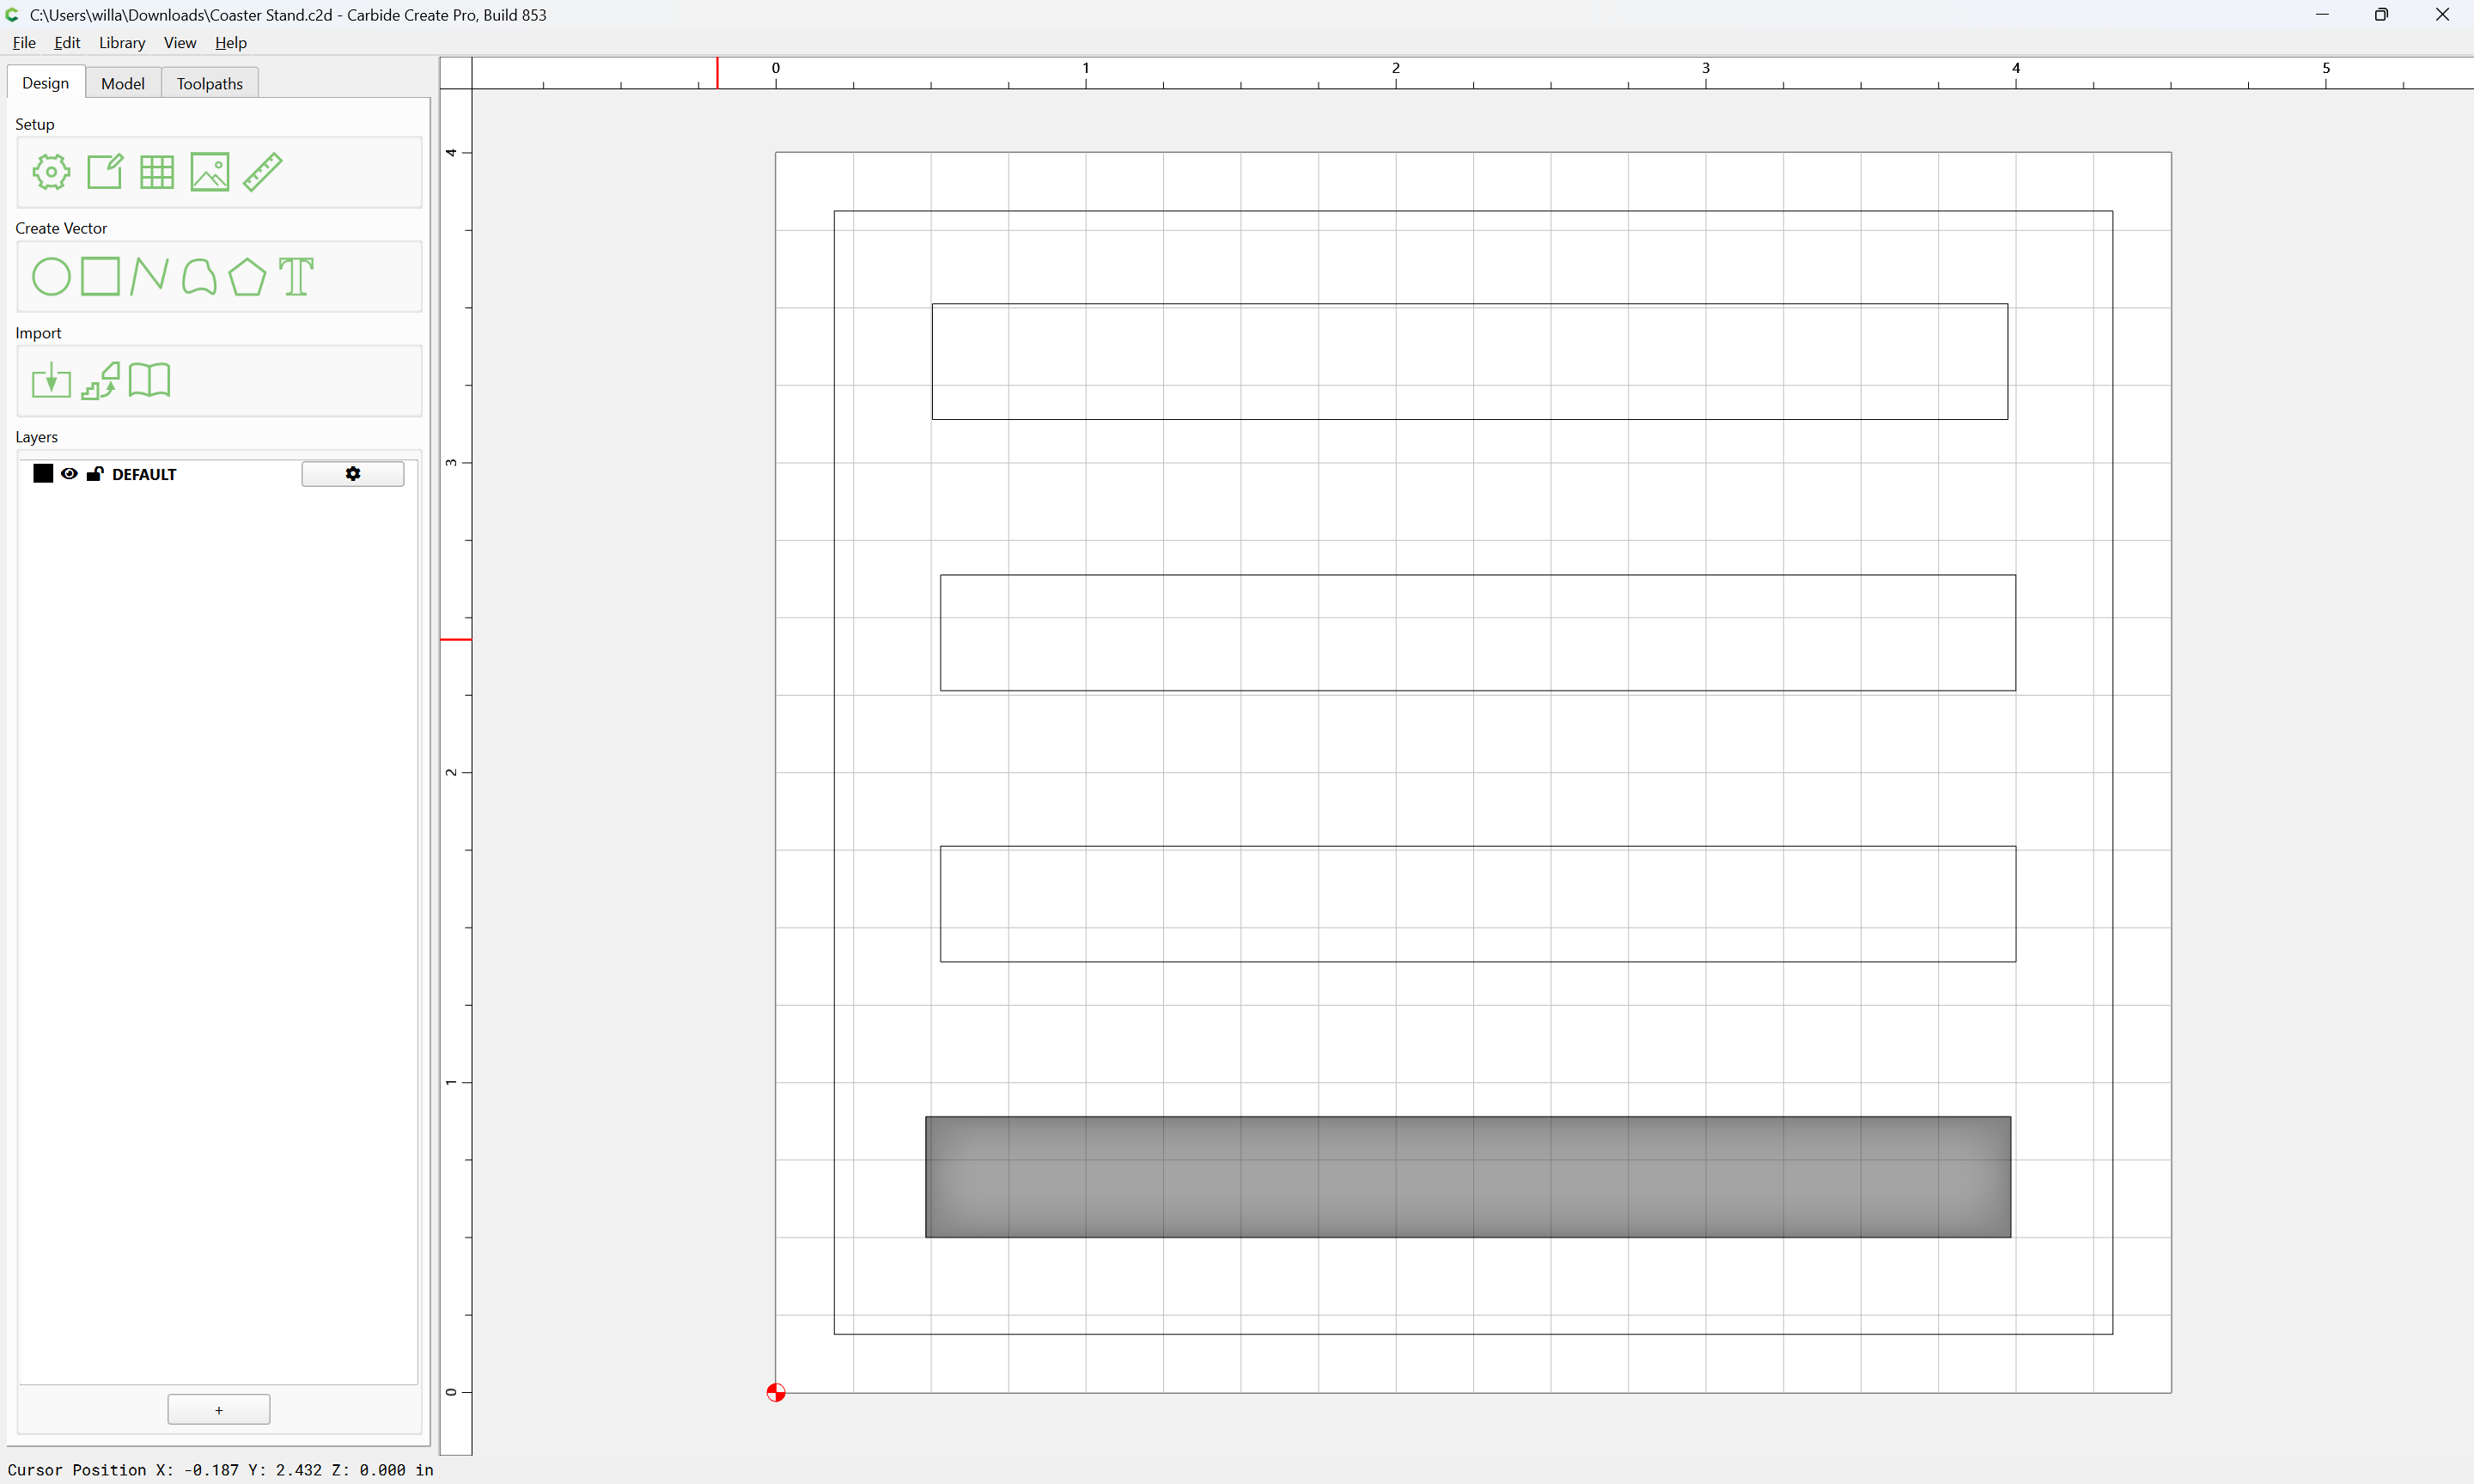The width and height of the screenshot is (2474, 1484).
Task: Select the Circle vector tool
Action: [51, 277]
